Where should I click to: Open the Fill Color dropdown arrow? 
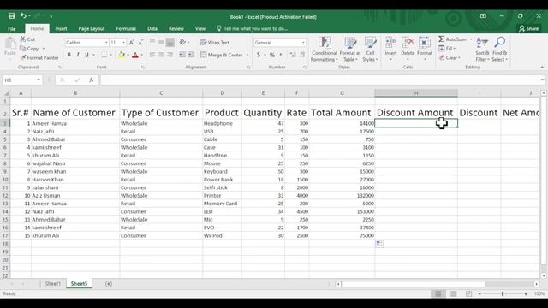(128, 55)
